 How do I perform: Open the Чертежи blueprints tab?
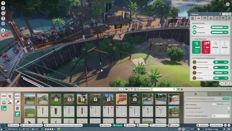point(173,125)
